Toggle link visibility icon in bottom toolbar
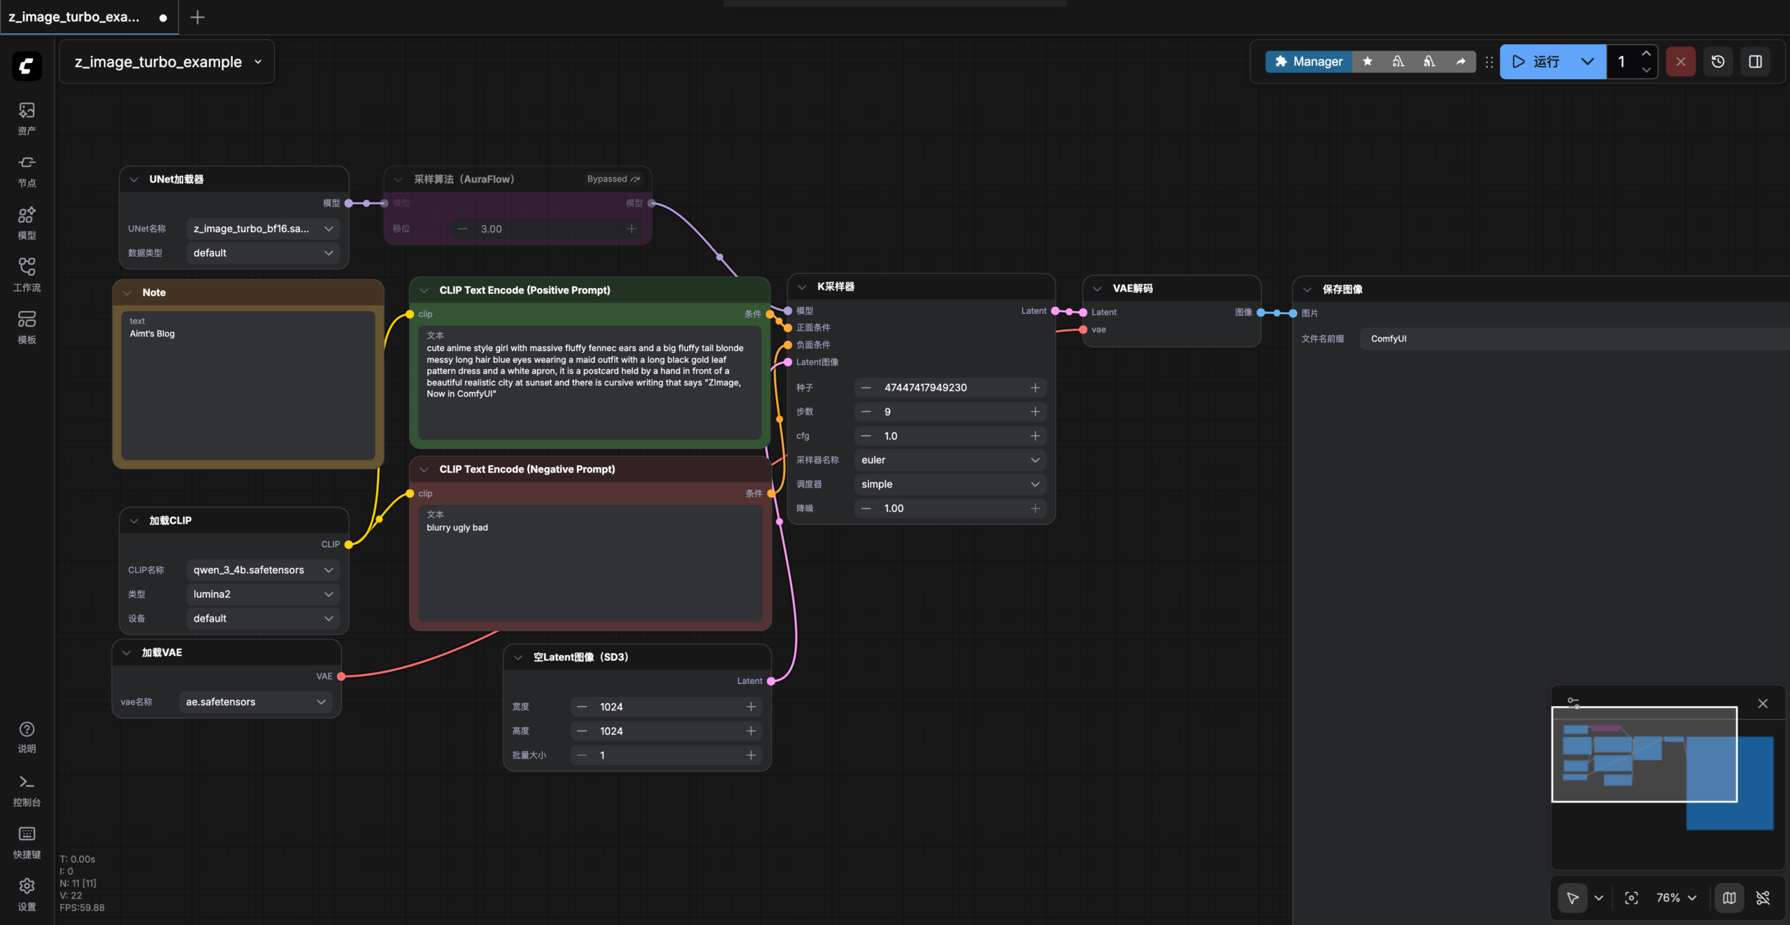 point(1763,898)
